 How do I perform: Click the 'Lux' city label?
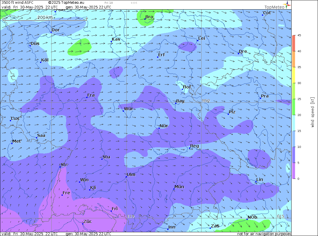tap(15, 118)
